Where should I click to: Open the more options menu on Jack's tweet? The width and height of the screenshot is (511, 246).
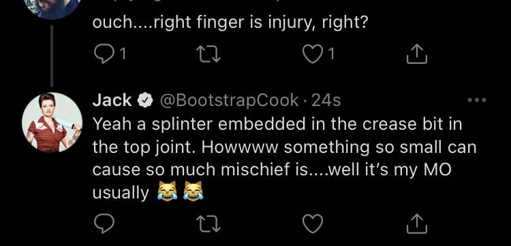[x=477, y=100]
